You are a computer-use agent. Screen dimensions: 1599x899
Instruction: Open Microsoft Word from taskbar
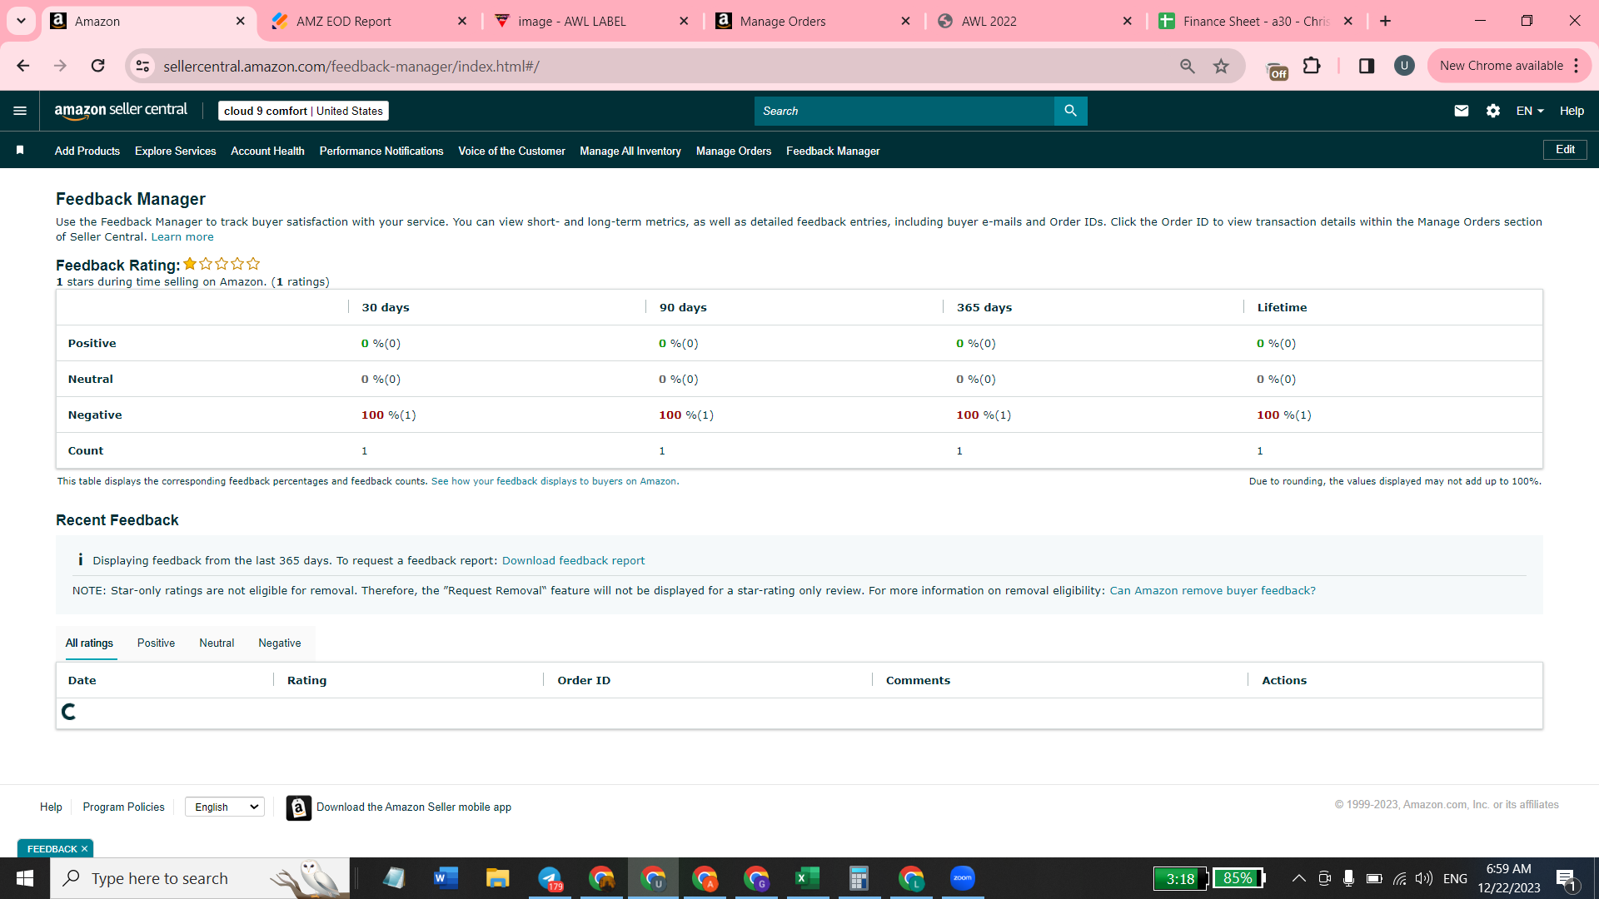pos(446,878)
